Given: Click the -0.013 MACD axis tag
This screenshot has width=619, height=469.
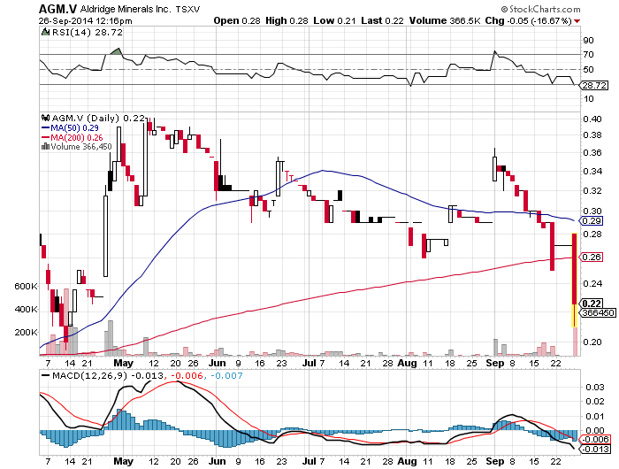Looking at the screenshot, I should point(596,450).
